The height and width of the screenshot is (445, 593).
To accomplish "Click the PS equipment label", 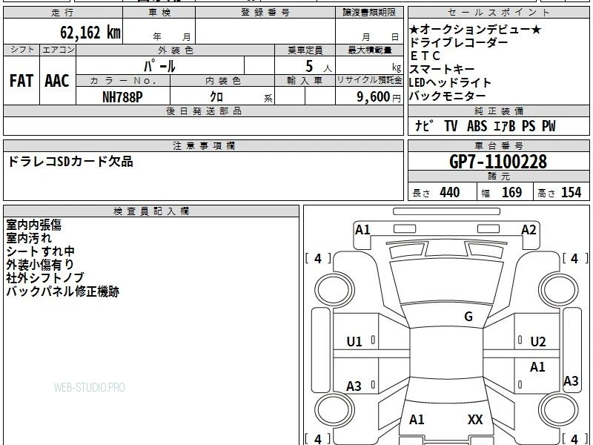I will tap(529, 126).
